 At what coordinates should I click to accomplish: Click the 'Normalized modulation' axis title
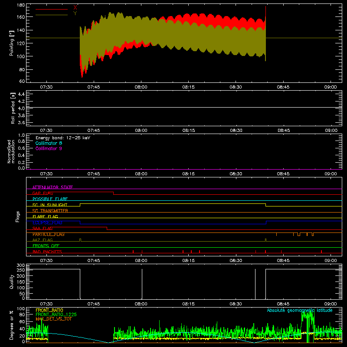11,151
